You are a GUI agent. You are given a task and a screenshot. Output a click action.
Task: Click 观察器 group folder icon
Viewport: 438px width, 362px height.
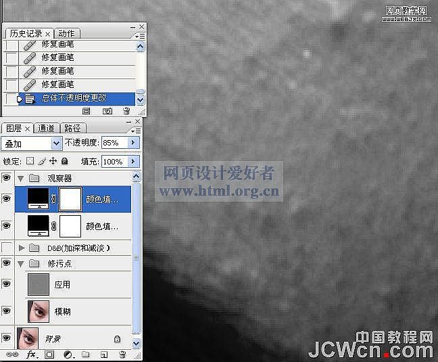pos(34,177)
